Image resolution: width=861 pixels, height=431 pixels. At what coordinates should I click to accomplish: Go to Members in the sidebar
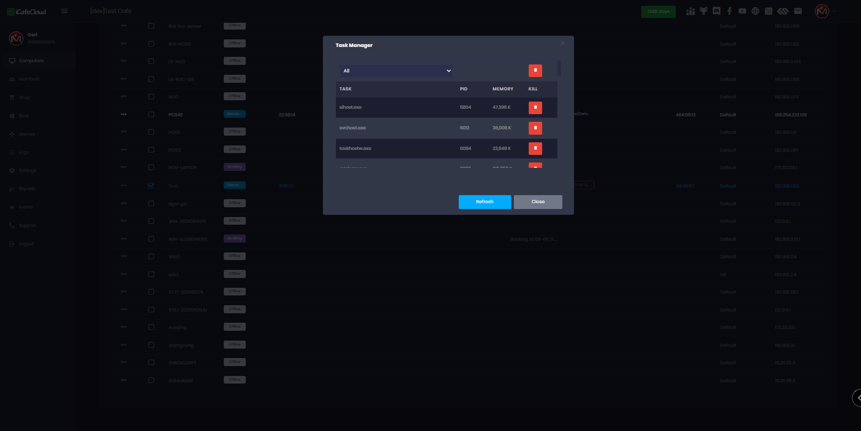29,79
